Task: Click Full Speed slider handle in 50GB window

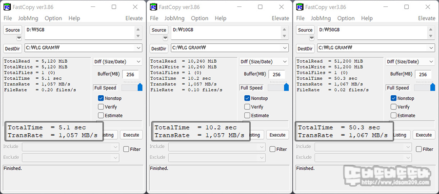Action: coord(433,87)
